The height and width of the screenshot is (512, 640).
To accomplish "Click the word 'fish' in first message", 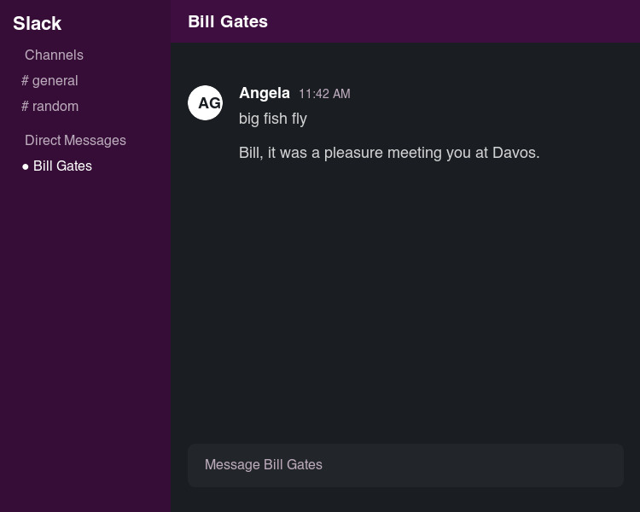I will pos(276,119).
